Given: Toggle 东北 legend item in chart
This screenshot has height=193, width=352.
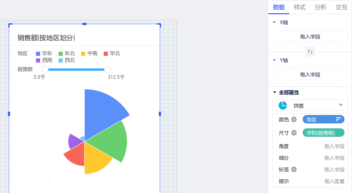Looking at the screenshot, I should [66, 53].
